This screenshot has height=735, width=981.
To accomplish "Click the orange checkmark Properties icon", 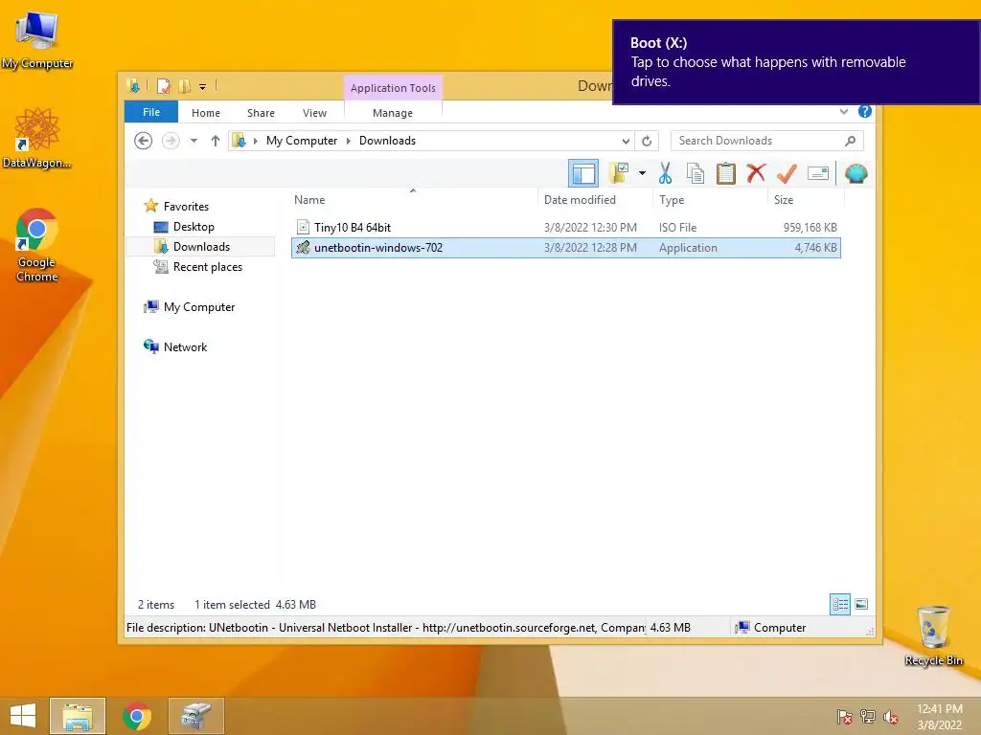I will coord(787,173).
